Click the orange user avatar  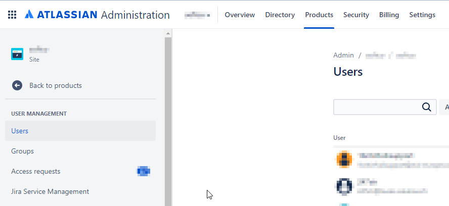click(344, 160)
